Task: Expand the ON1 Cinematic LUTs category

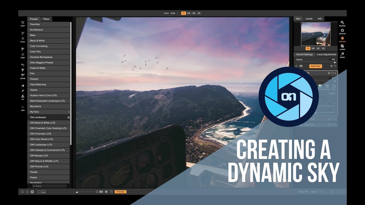Action: point(49,134)
